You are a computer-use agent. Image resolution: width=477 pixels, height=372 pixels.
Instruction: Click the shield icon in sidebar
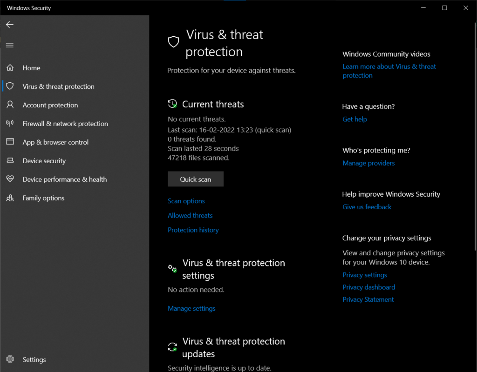(10, 86)
